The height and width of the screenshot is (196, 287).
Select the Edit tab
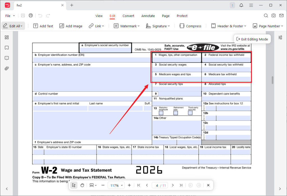[x=112, y=16]
